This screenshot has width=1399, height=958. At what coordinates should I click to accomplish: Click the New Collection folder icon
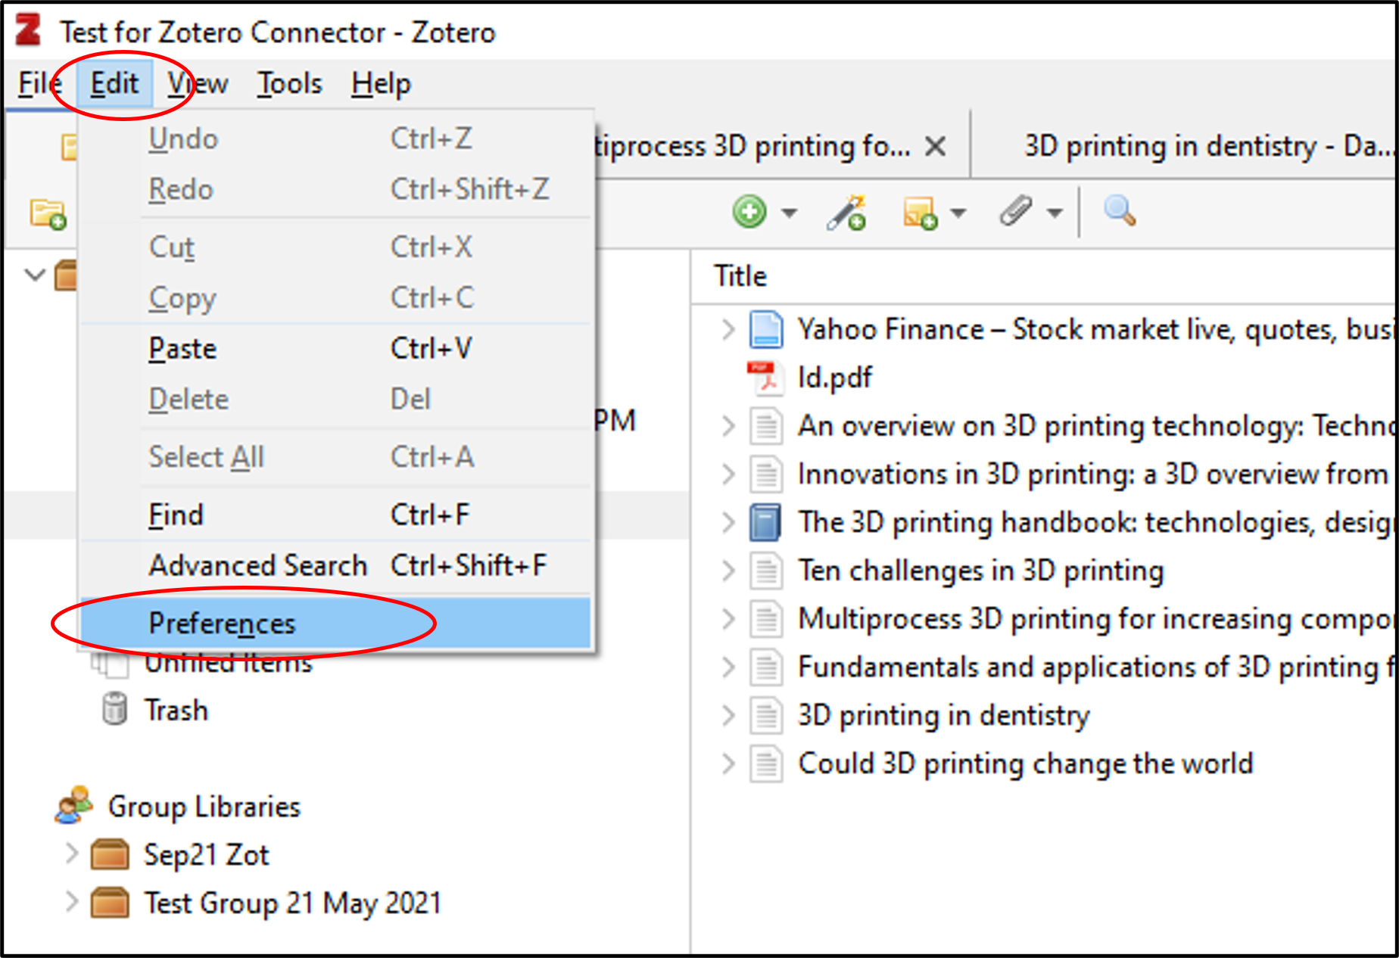coord(48,213)
